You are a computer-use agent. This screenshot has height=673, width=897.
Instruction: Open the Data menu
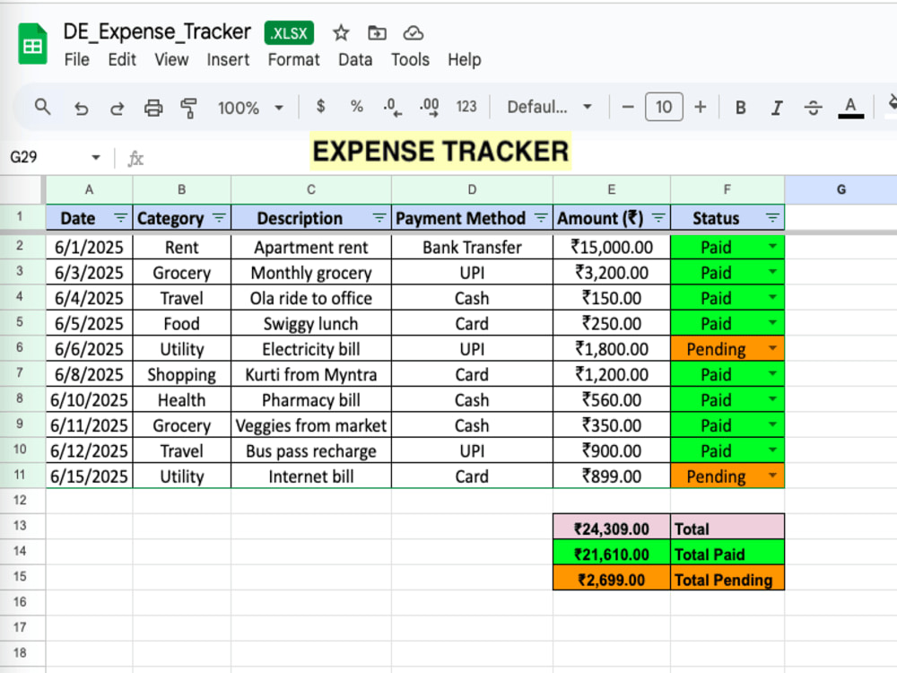point(354,59)
